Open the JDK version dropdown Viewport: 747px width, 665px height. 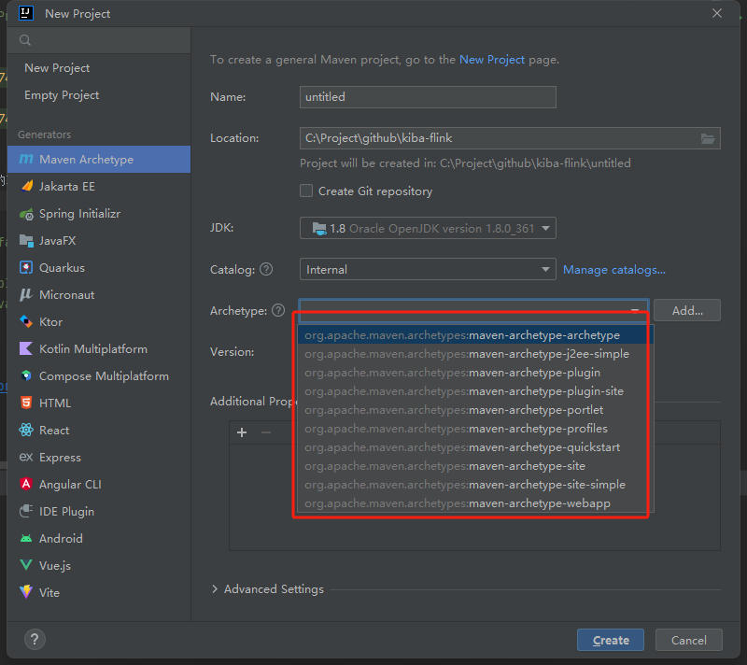point(428,228)
